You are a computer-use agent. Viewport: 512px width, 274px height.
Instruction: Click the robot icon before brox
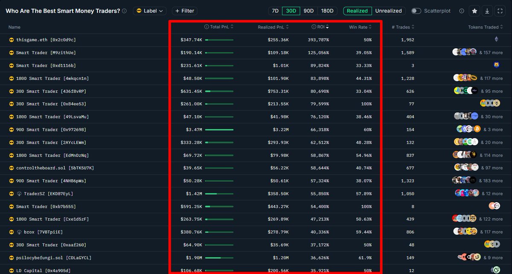point(19,232)
